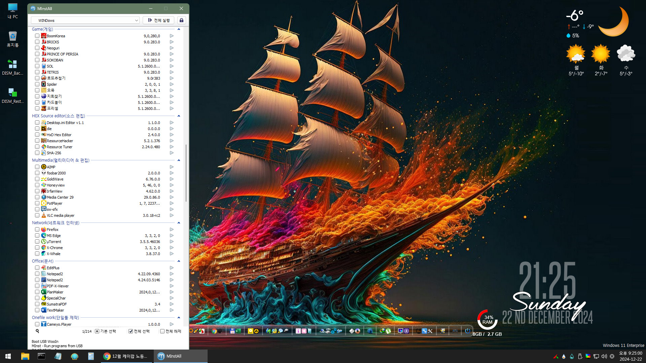The image size is (646, 363).
Task: Run TETRIS using its play arrow
Action: (172, 72)
